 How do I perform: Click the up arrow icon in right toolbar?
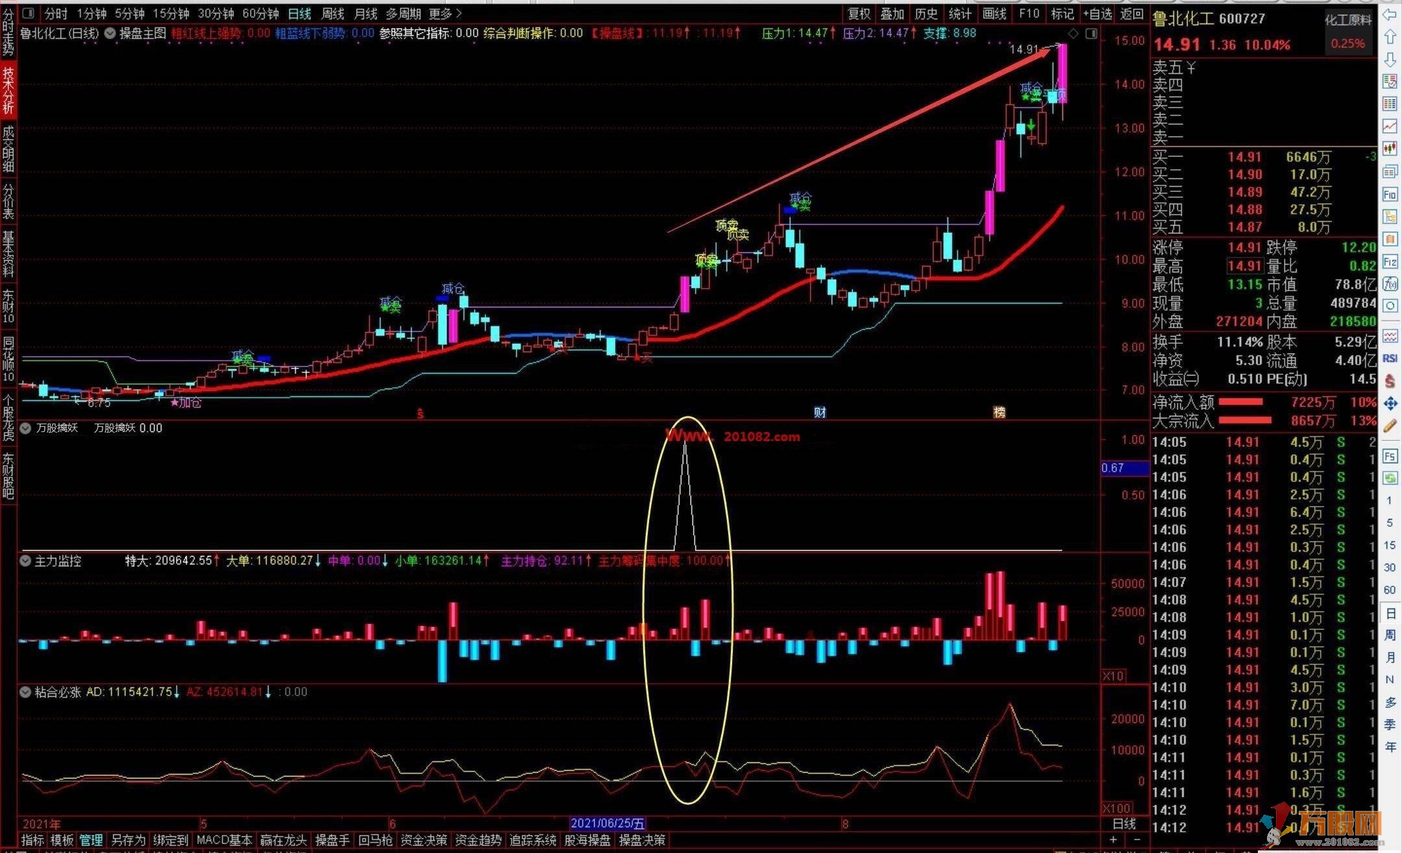(1390, 37)
